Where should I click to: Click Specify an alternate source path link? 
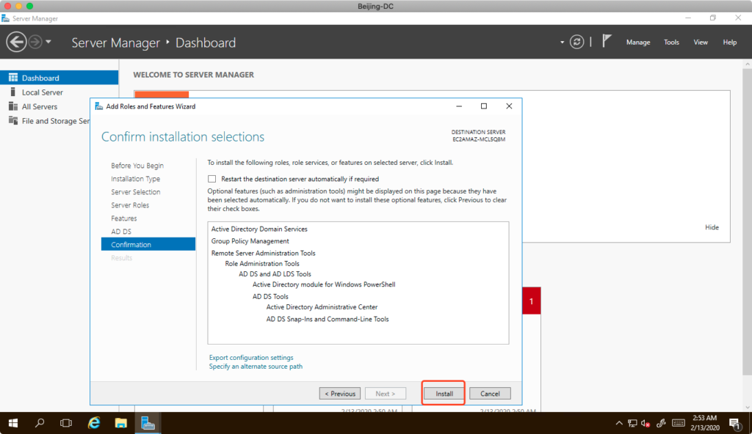(x=256, y=367)
